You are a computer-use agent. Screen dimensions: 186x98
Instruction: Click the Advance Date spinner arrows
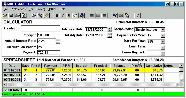(110, 29)
